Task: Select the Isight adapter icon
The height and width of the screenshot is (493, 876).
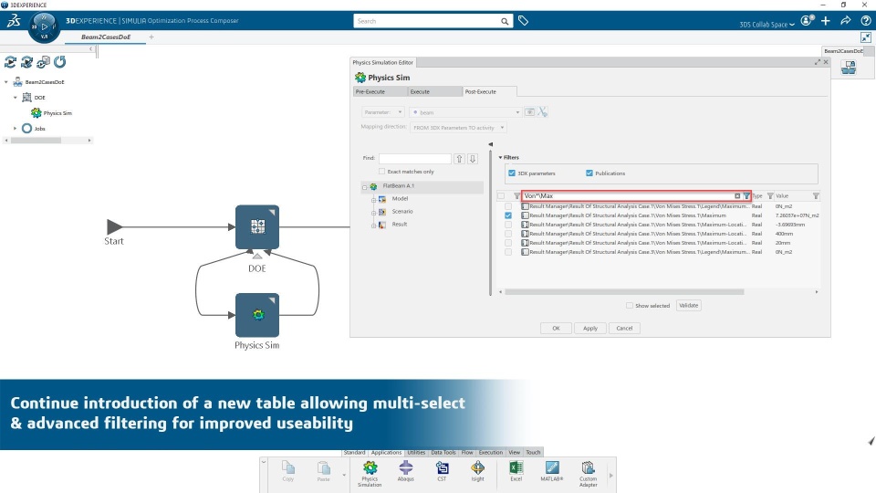Action: pos(477,471)
